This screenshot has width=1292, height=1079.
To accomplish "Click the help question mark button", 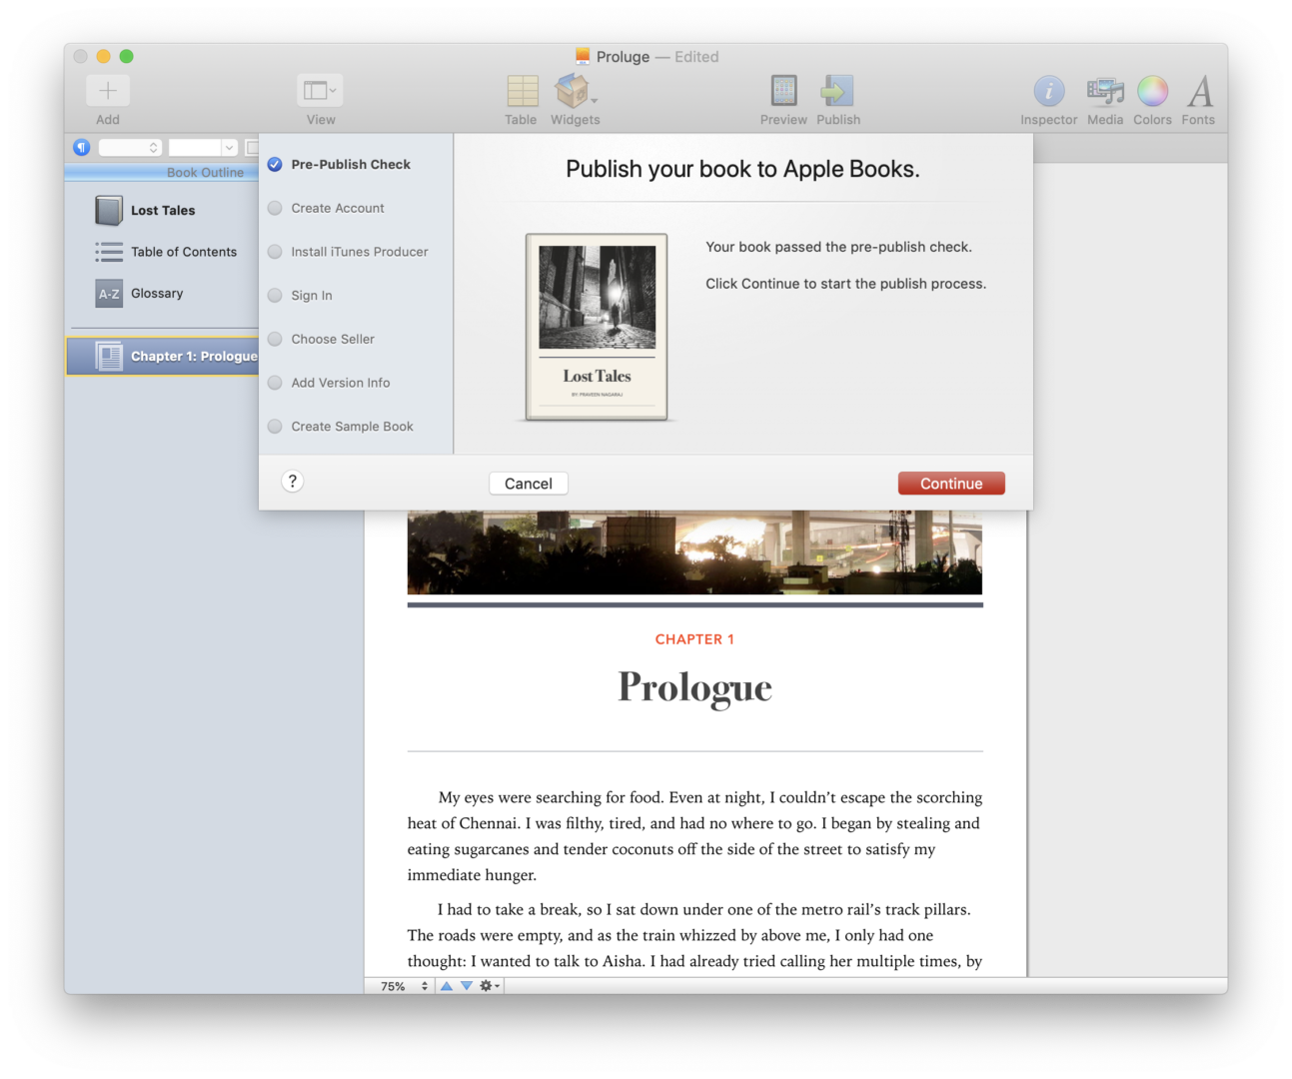I will (x=292, y=482).
